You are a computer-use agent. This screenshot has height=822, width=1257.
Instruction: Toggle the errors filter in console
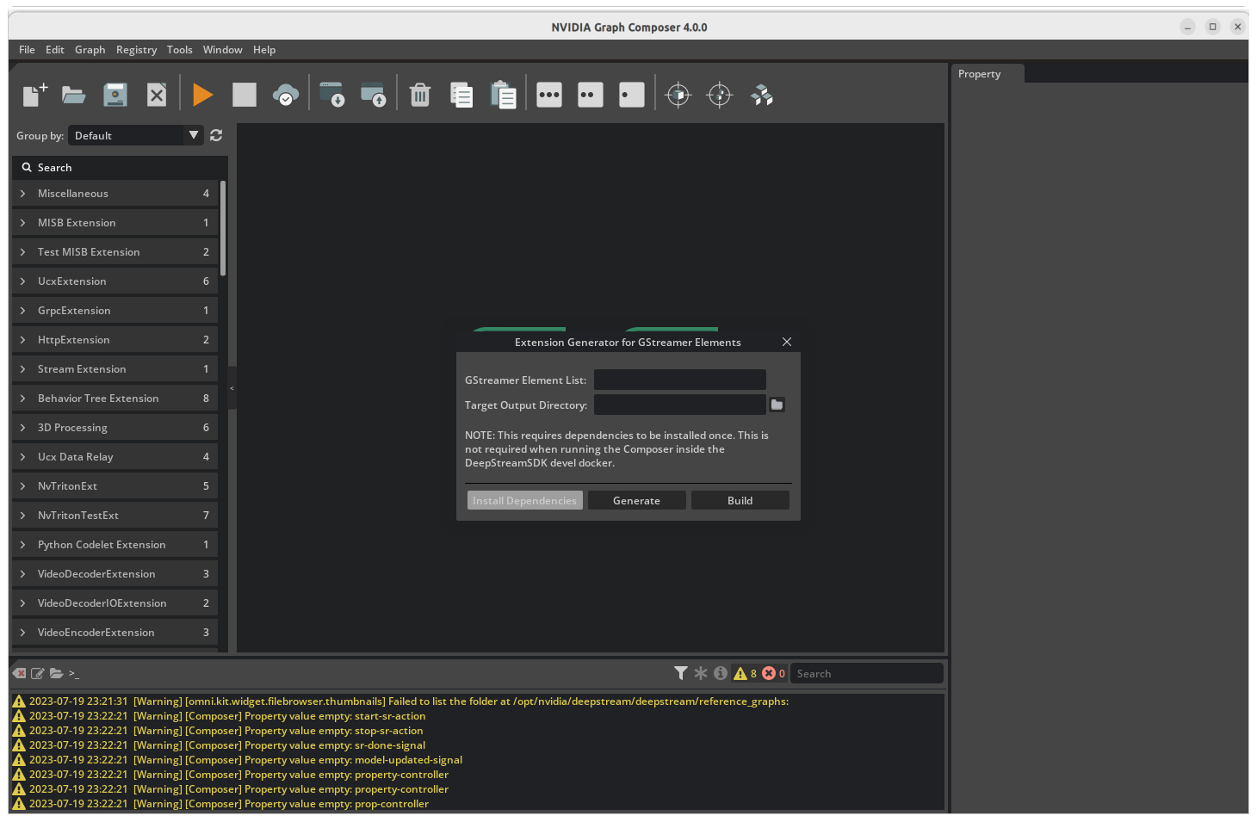[x=769, y=673]
